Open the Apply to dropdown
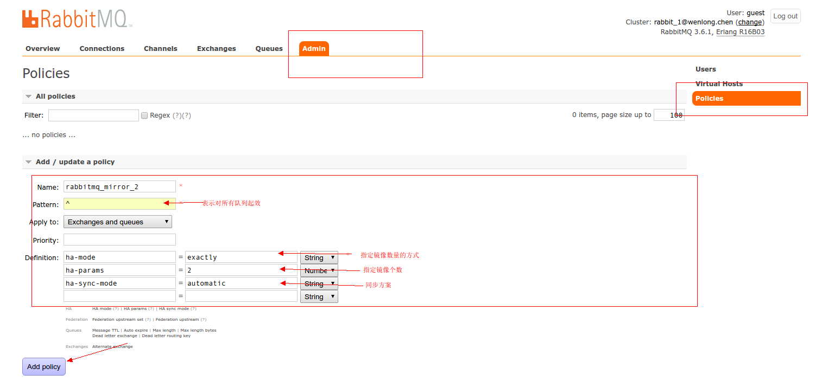The image size is (822, 381). 118,222
